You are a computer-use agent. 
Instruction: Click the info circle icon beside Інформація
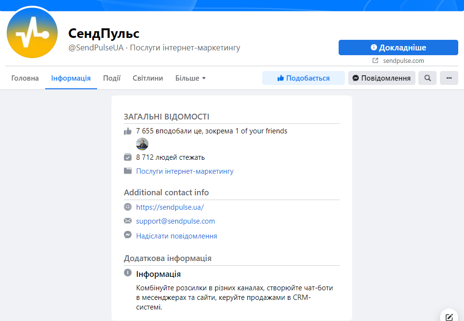[128, 273]
